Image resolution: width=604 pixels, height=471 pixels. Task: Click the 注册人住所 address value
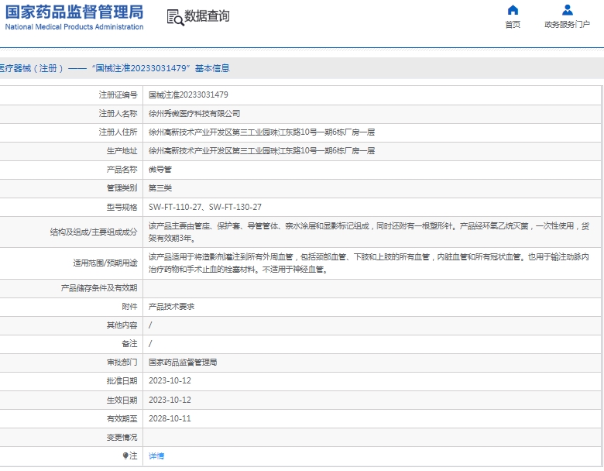tap(262, 132)
